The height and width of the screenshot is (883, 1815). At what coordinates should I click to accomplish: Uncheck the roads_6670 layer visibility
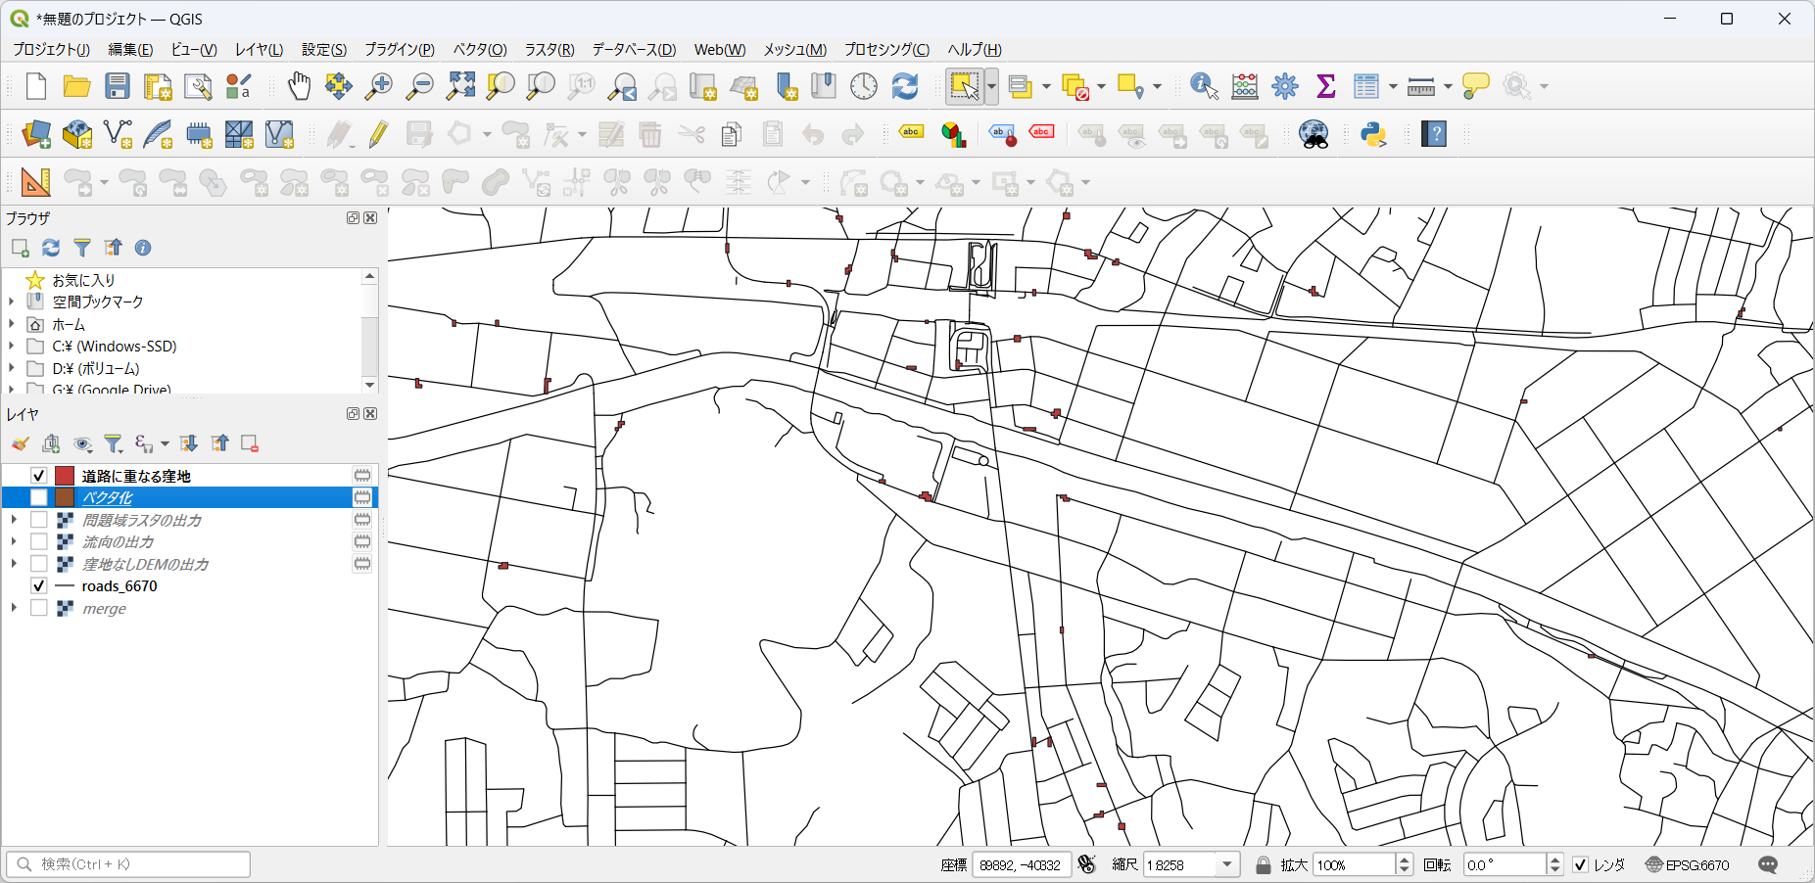(39, 585)
